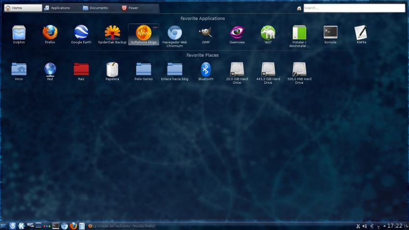
Task: Launch SpiderOak Backup
Action: [x=112, y=35]
